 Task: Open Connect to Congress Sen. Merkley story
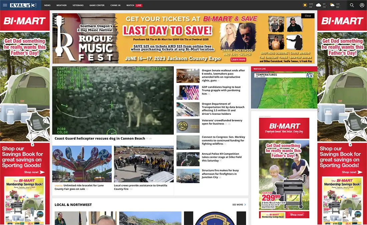coord(223,141)
